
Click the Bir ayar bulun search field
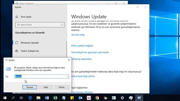[x=40, y=25]
